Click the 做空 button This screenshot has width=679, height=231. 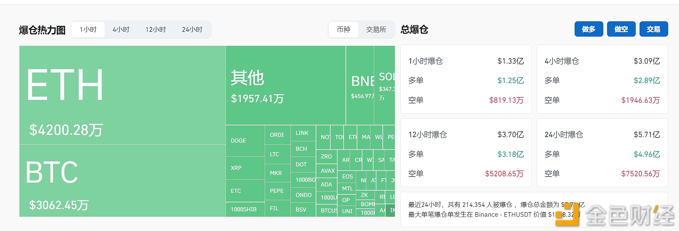pos(621,29)
